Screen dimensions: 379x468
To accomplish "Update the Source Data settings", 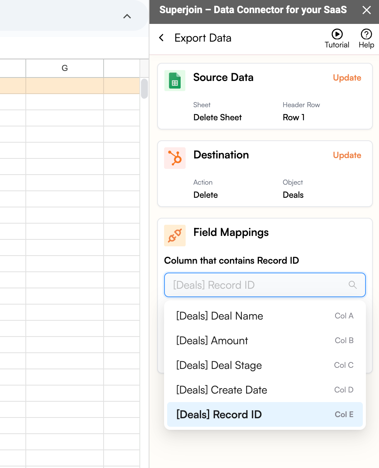I will [x=347, y=77].
